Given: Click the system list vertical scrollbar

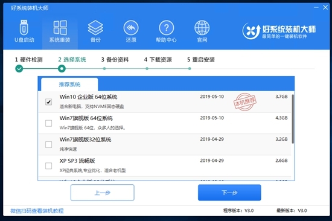Looking at the screenshot, I should (293, 119).
